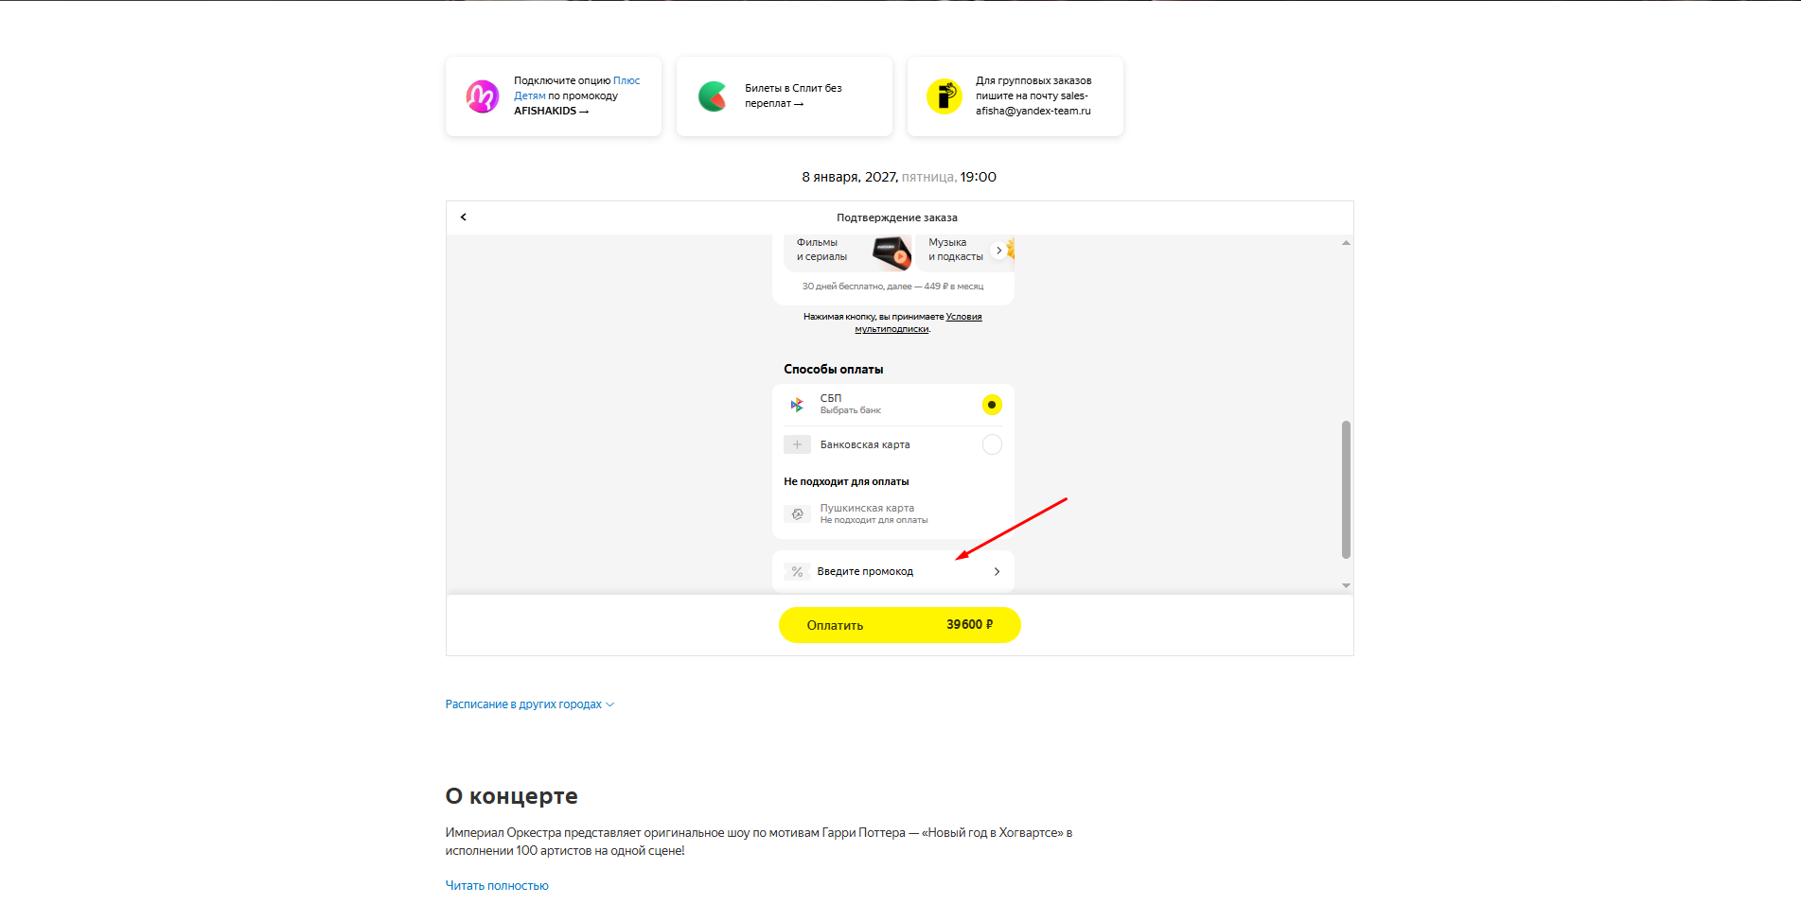Click the scrollbar down arrow in order form
Image resolution: width=1801 pixels, height=904 pixels.
pos(1346,586)
